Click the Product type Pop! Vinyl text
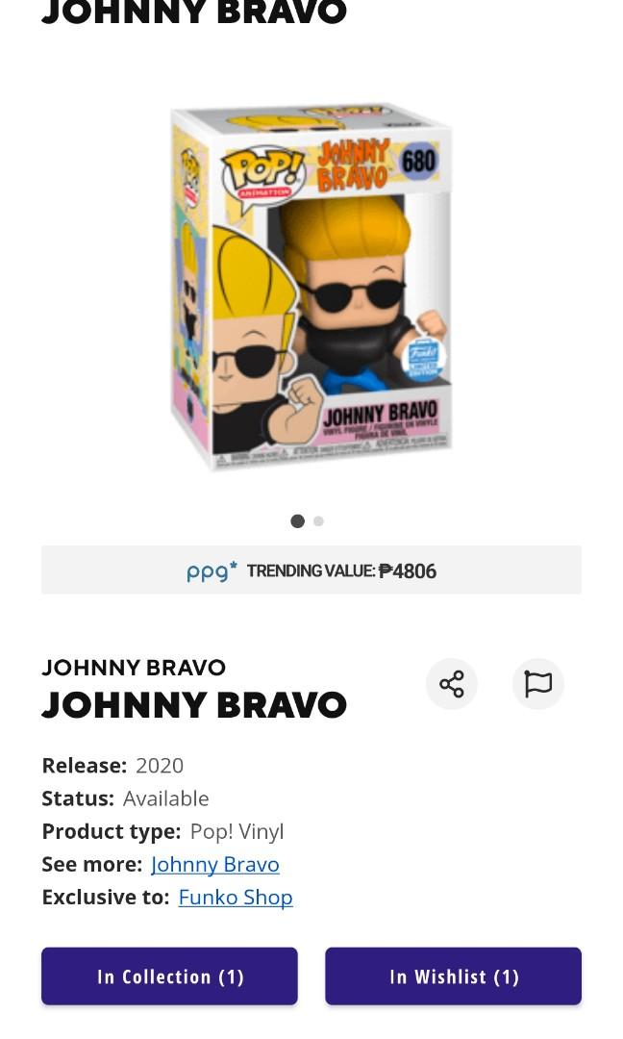The image size is (623, 1039). coord(162,831)
